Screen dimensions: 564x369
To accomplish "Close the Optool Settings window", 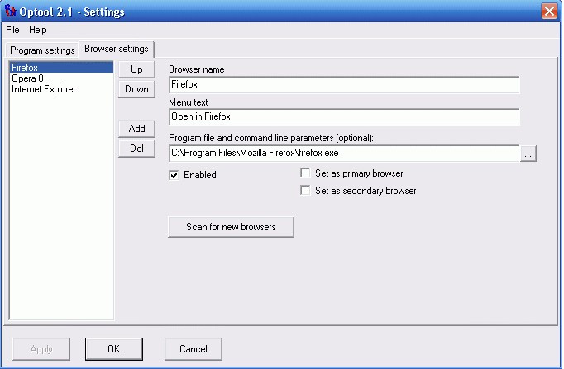I will tap(549, 11).
